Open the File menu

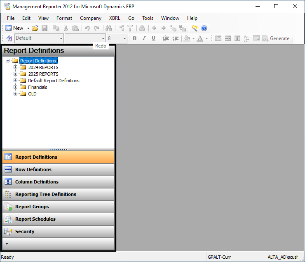pyautogui.click(x=11, y=18)
